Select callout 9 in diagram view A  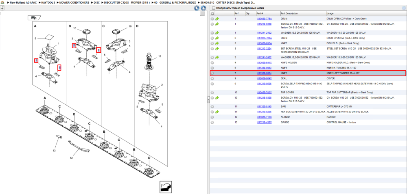click(x=35, y=38)
